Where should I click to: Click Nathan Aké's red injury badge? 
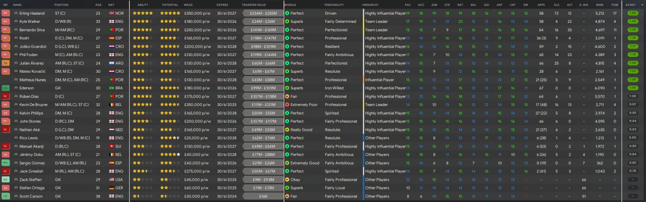6,130
